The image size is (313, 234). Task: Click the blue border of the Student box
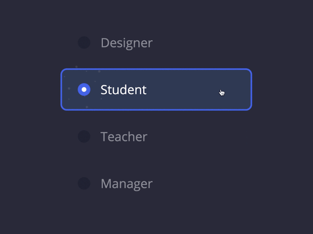pyautogui.click(x=156, y=69)
